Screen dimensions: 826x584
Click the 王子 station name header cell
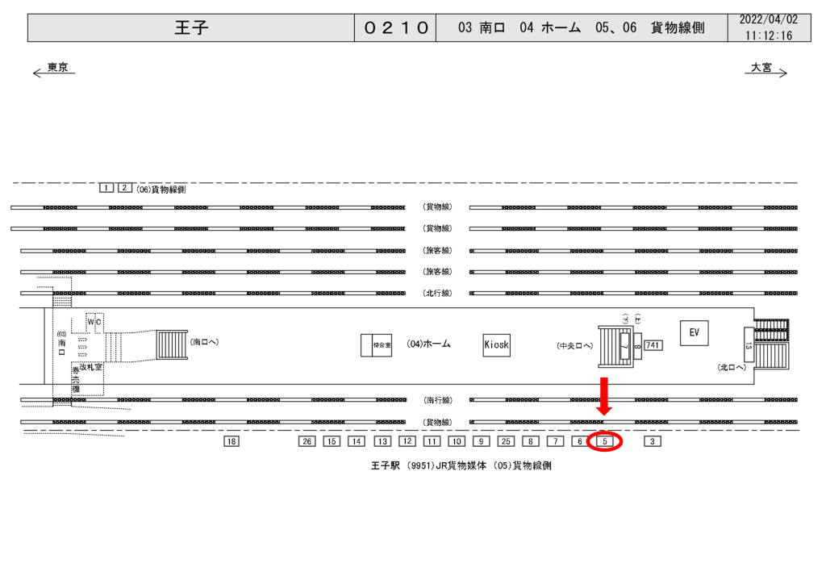191,28
